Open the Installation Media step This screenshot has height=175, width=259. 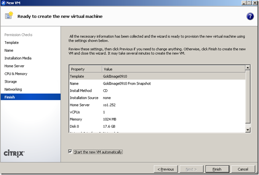[18, 58]
